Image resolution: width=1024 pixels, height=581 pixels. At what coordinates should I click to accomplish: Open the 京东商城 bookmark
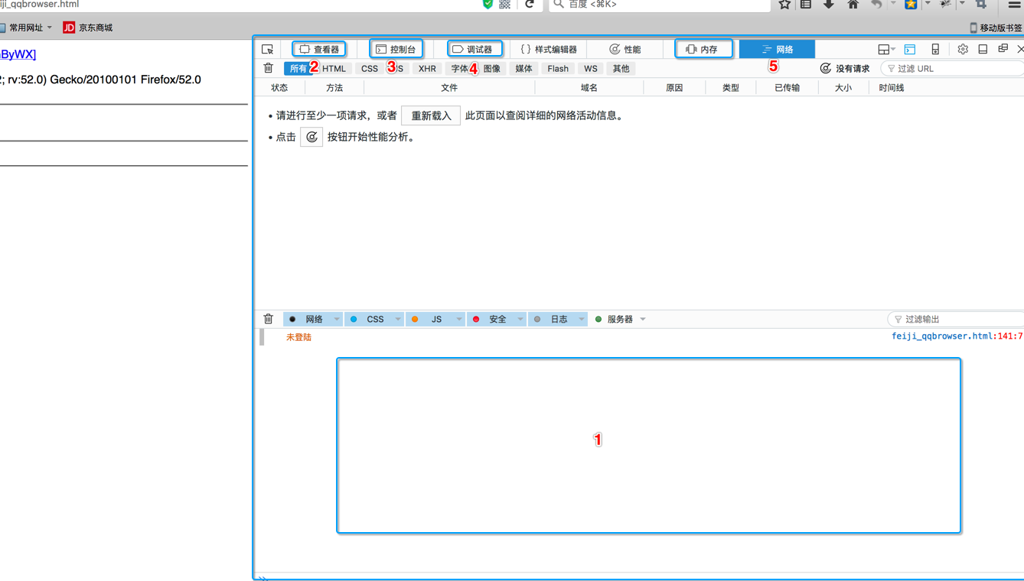click(x=88, y=28)
